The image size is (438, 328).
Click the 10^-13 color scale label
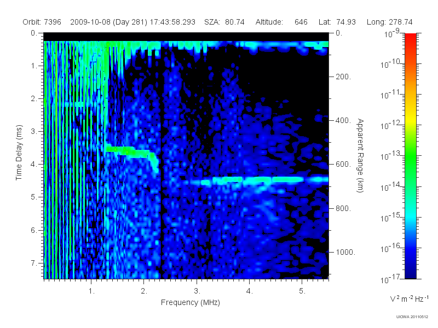[390, 156]
